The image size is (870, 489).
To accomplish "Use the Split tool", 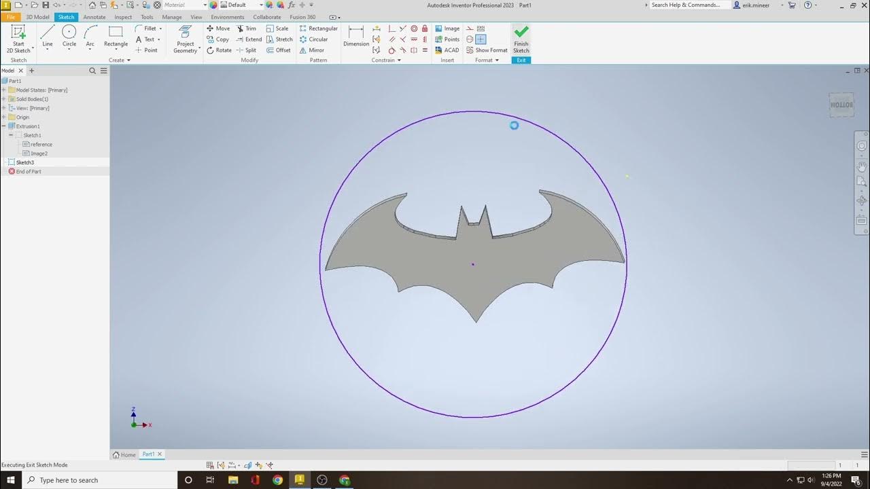I will [247, 50].
